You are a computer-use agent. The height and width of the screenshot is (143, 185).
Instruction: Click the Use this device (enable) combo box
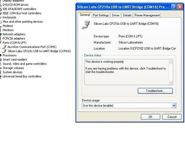(x=129, y=106)
